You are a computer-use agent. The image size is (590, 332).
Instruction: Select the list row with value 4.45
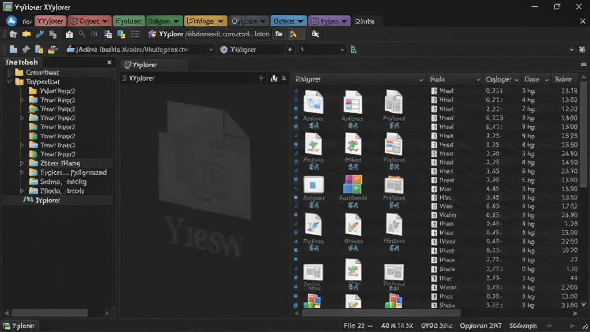coord(505,189)
